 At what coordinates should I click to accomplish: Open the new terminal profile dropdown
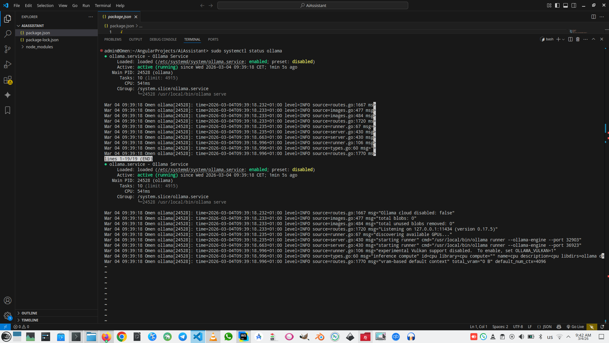pos(563,39)
